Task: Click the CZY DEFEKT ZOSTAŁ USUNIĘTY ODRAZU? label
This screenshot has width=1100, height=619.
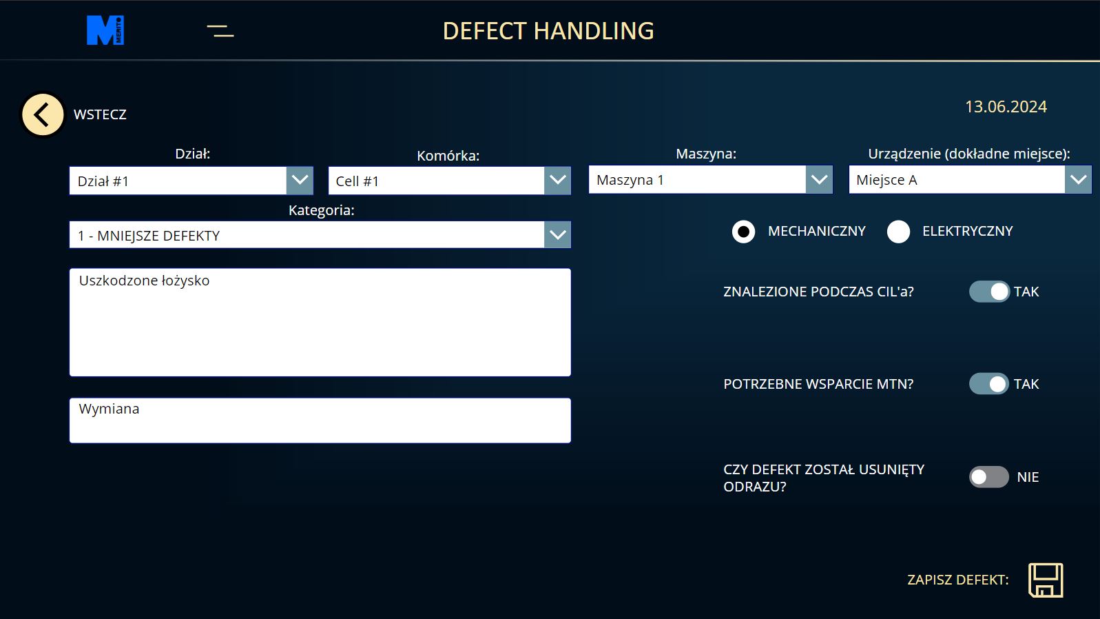Action: click(x=824, y=478)
